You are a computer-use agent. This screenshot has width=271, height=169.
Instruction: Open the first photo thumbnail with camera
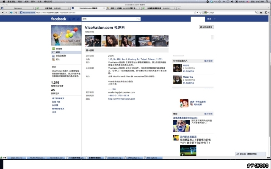pyautogui.click(x=93, y=41)
